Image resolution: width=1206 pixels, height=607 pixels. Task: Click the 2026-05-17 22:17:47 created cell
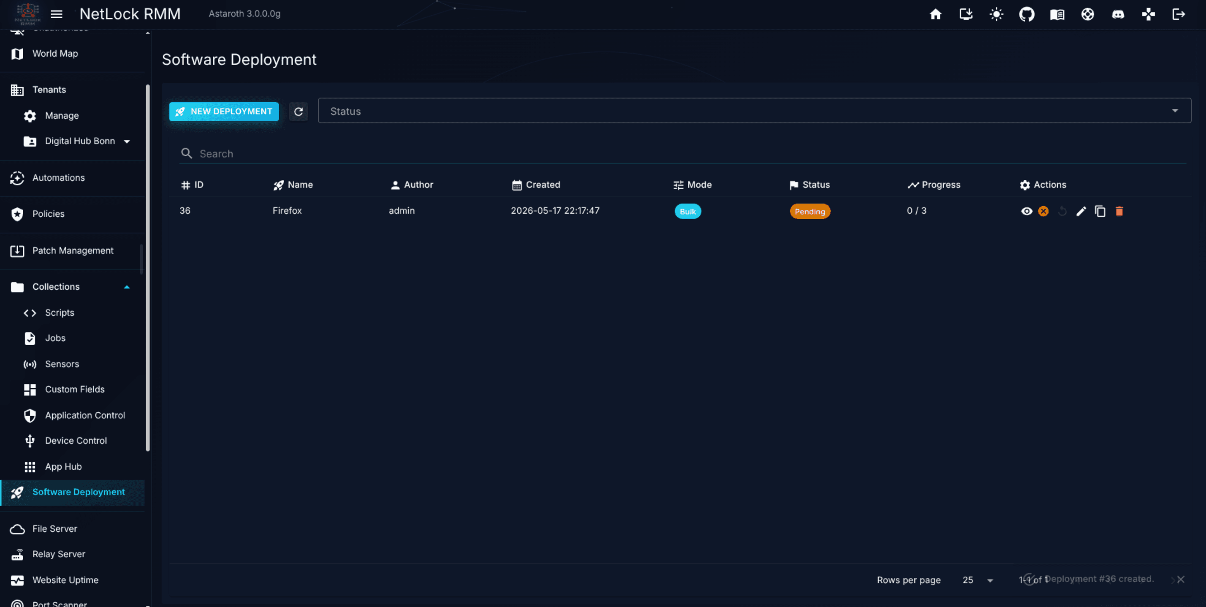(555, 211)
